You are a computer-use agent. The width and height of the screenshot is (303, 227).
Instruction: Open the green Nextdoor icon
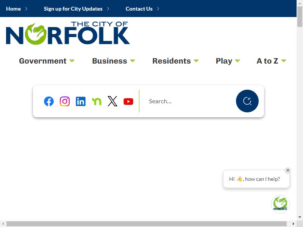pos(97,101)
